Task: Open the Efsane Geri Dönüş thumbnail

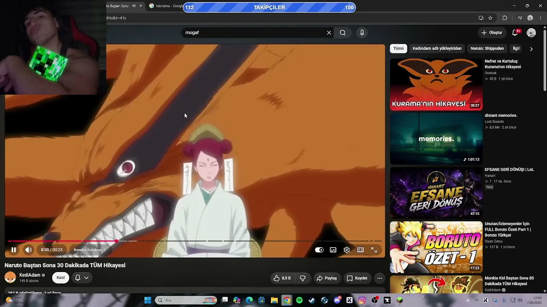Action: click(x=436, y=193)
